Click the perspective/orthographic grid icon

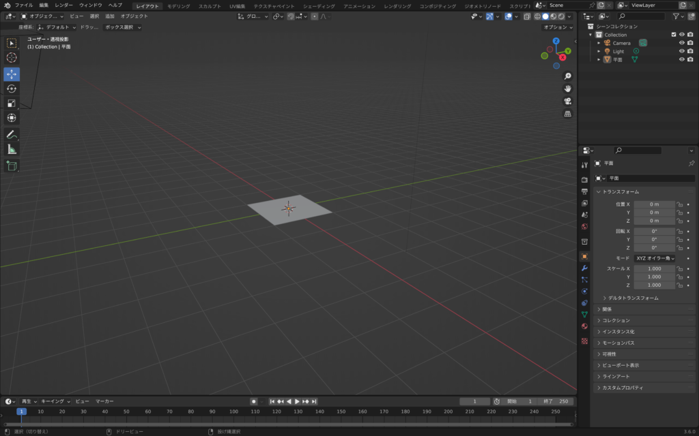tap(567, 114)
